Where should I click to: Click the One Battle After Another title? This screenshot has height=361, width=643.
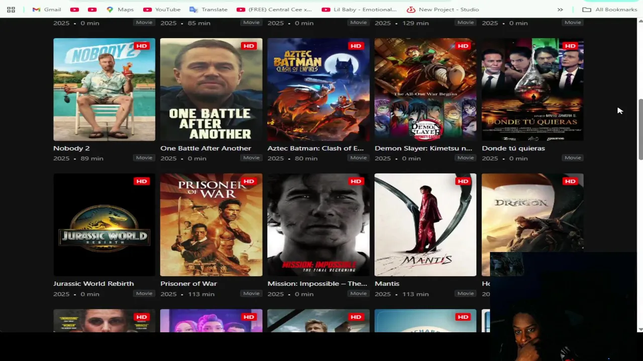(x=205, y=148)
